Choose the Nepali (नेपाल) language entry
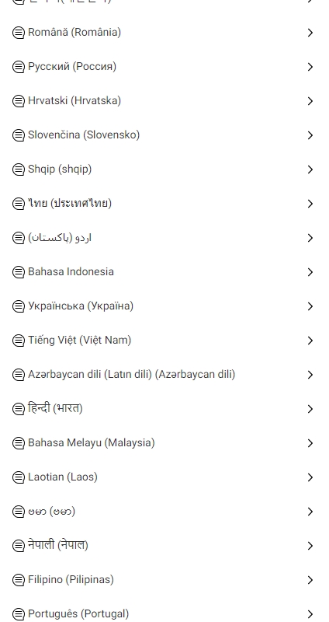Viewport: 329px width, 622px height. pyautogui.click(x=164, y=546)
